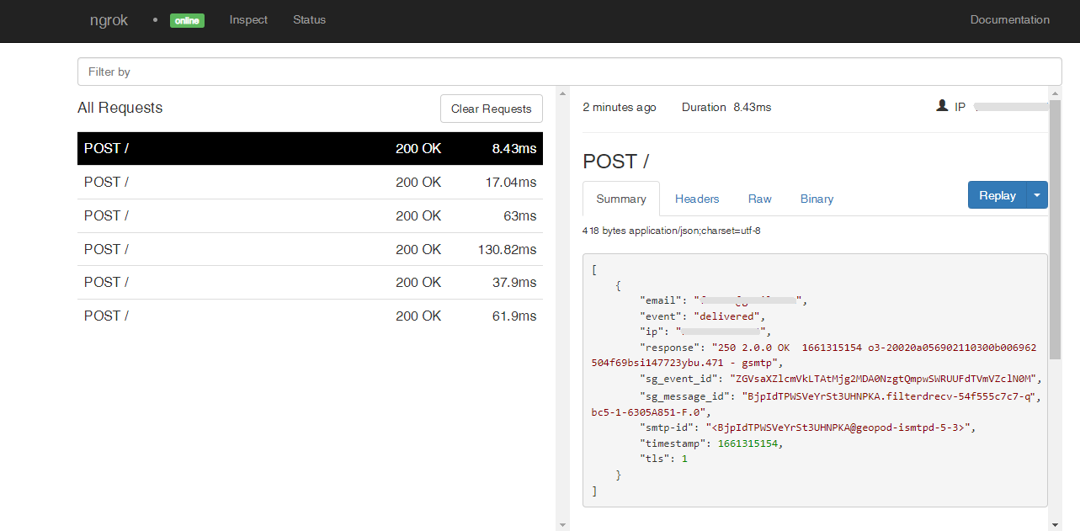The image size is (1080, 531).
Task: Click the green online status badge
Action: [187, 20]
